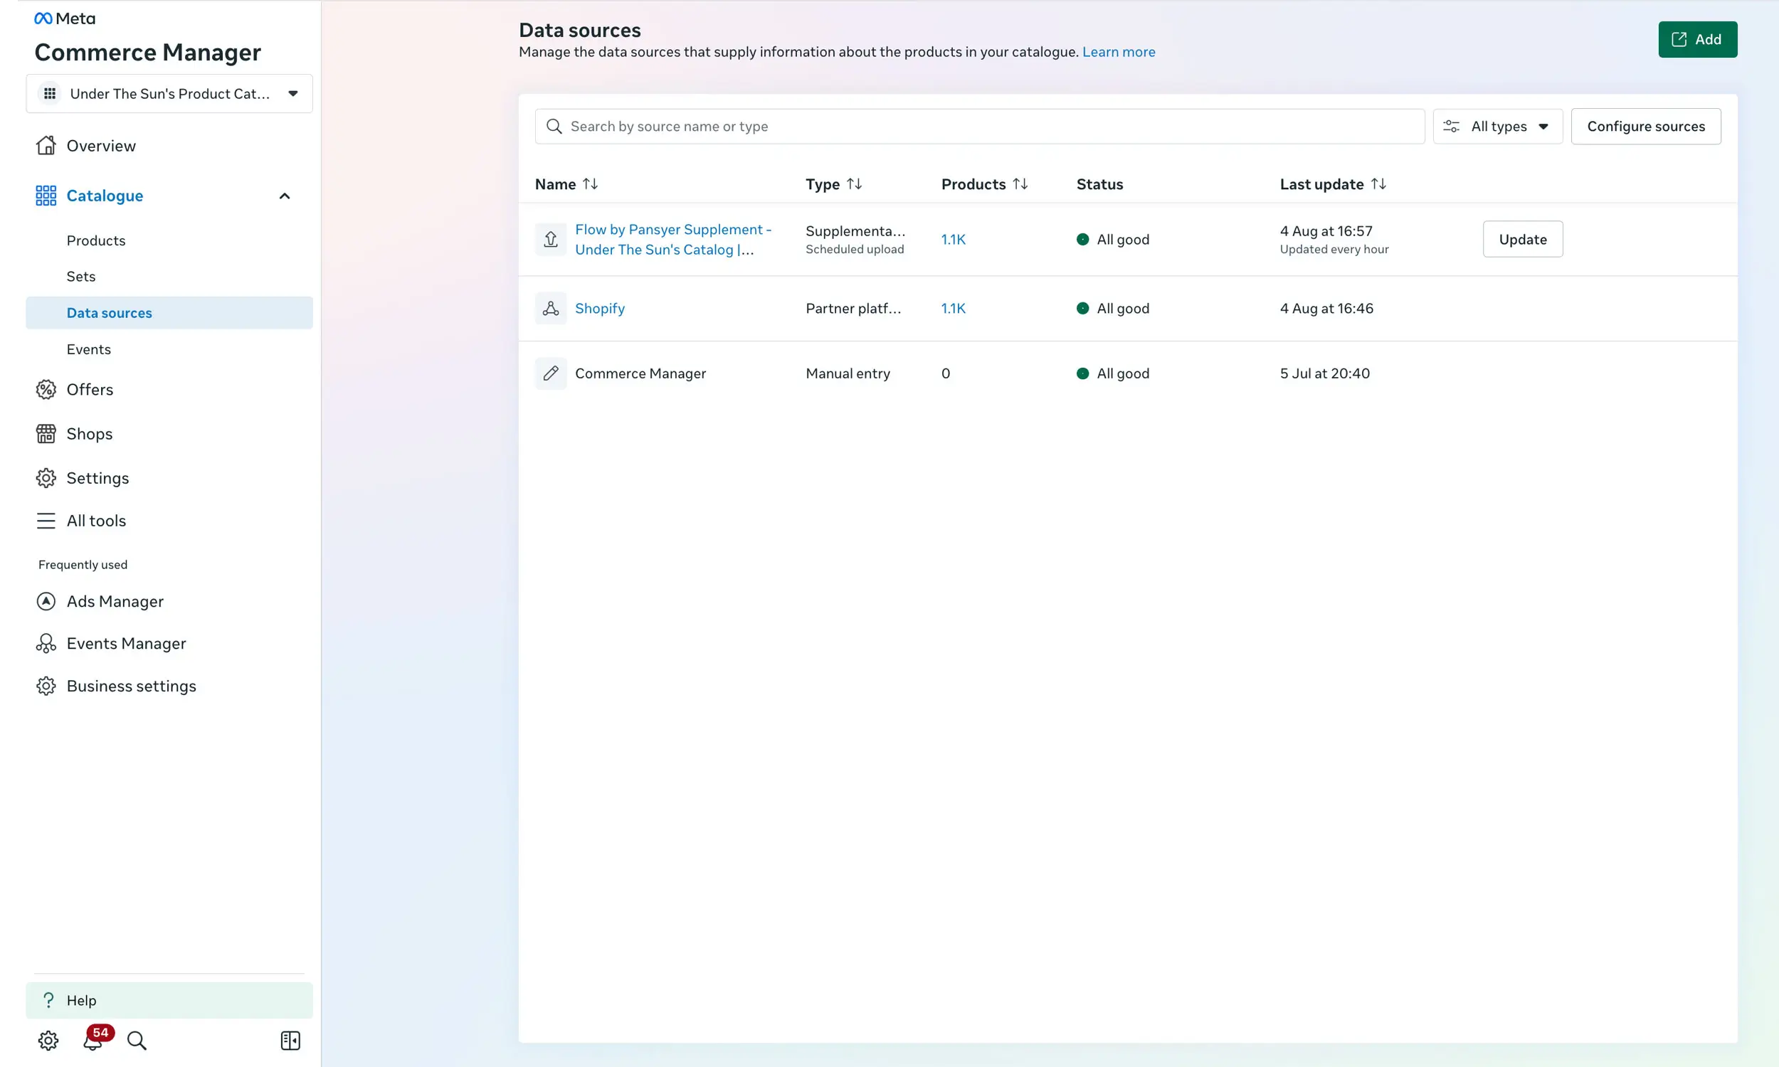
Task: Click the pencil icon for Commerce Manager row
Action: (551, 373)
